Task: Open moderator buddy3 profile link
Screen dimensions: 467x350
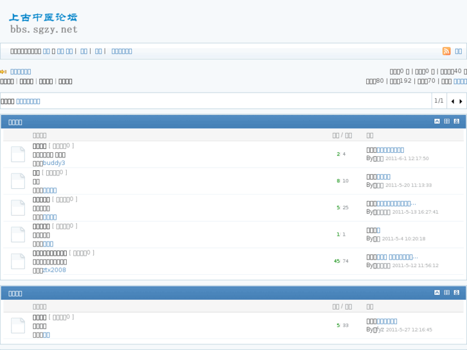Action: [x=54, y=163]
